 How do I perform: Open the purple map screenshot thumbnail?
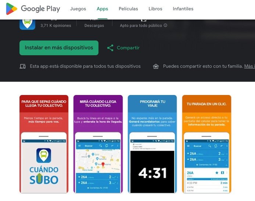pyautogui.click(x=98, y=144)
